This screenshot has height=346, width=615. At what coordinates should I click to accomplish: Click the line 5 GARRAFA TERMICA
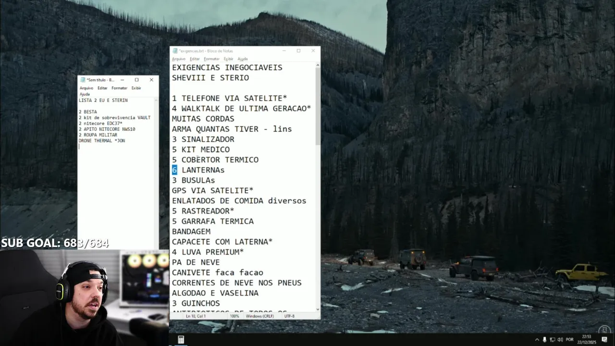click(213, 221)
